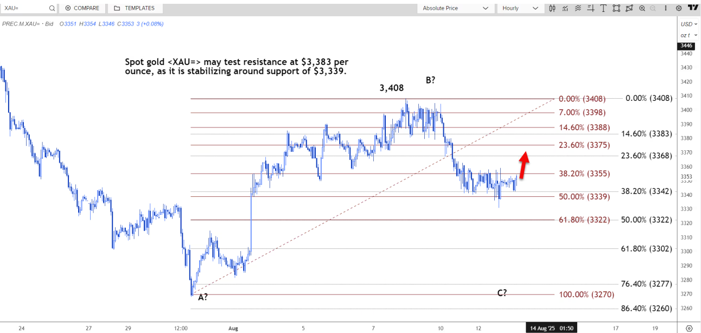Open the candlestick chart type selector
Screen dimensions: 701x333
point(552,8)
